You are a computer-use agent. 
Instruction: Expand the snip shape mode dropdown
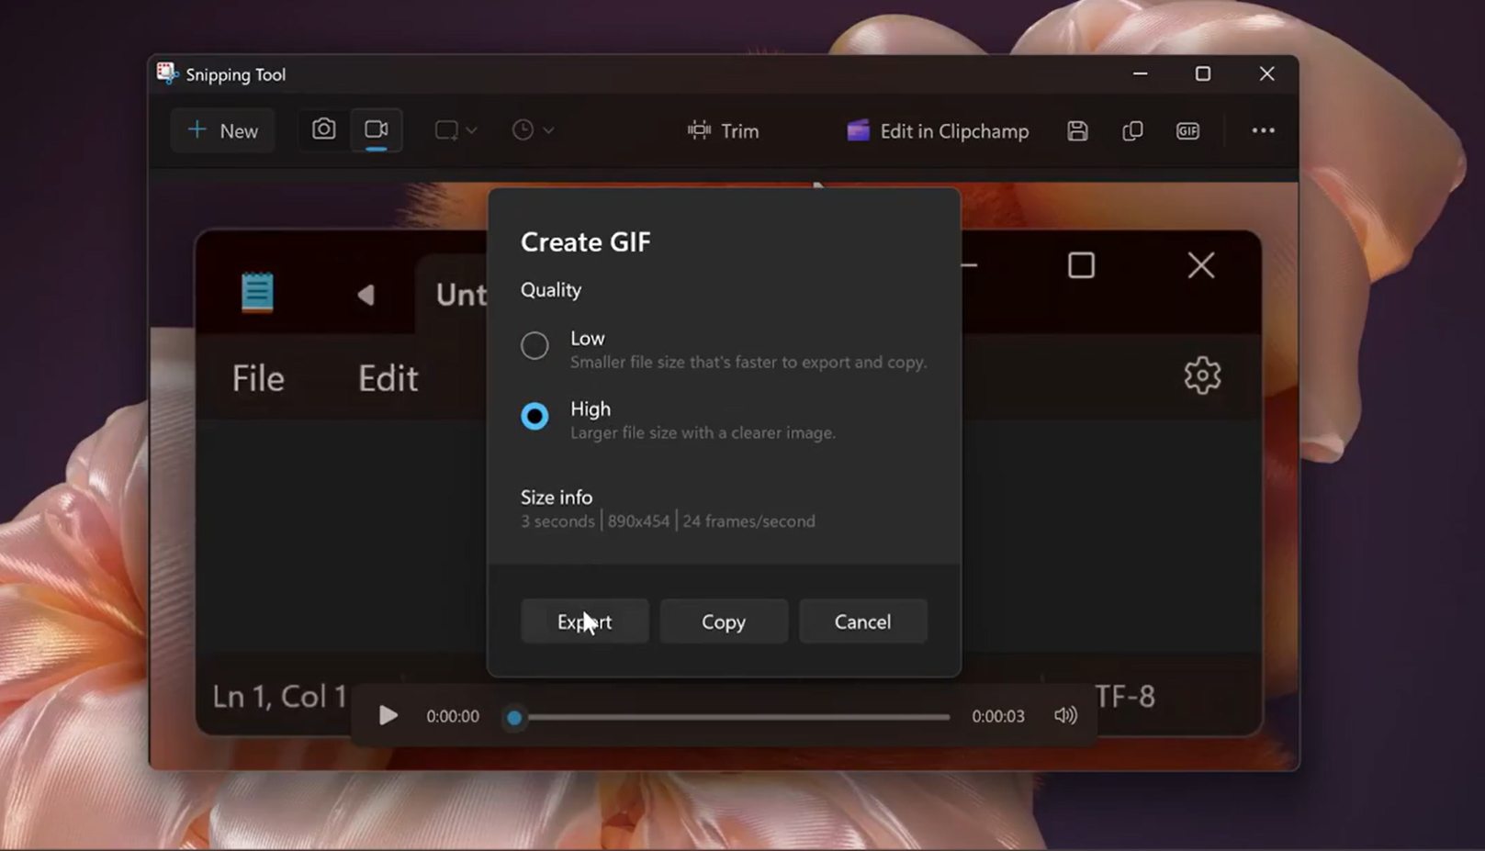456,130
